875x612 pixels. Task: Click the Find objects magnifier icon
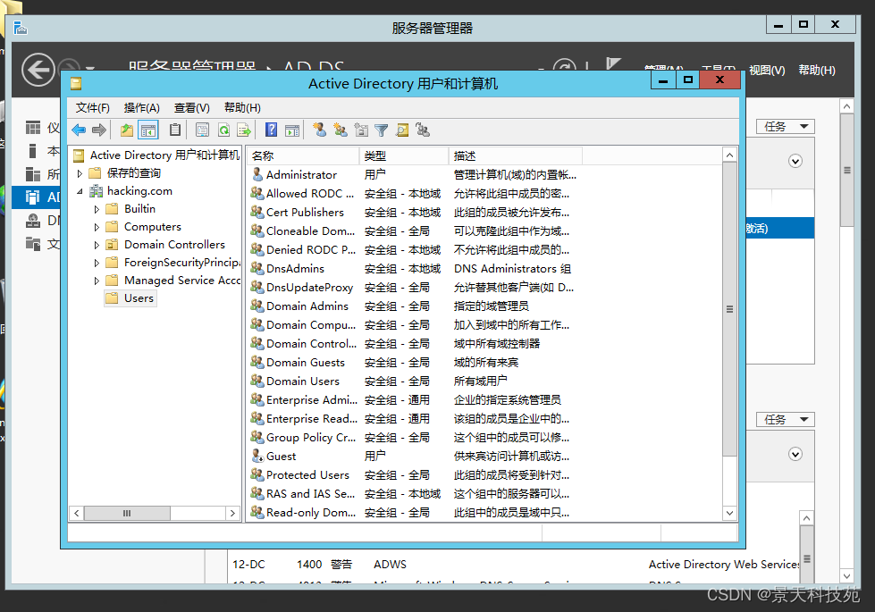402,130
